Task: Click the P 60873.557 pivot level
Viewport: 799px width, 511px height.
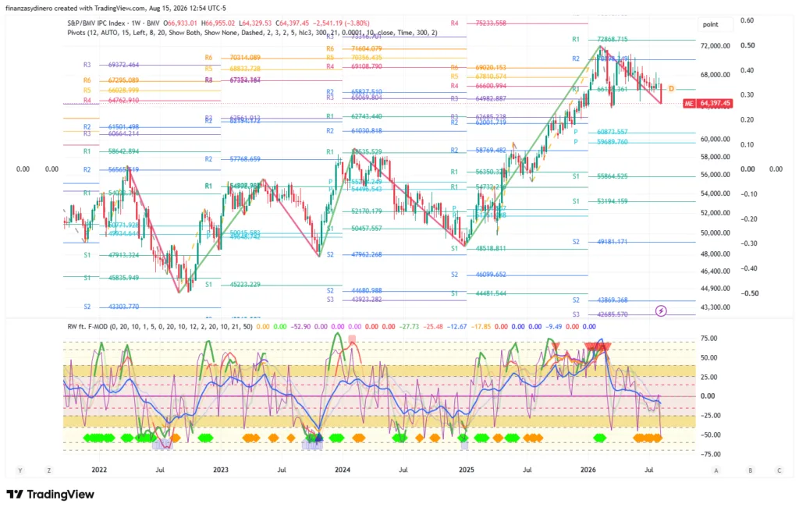Action: (601, 132)
